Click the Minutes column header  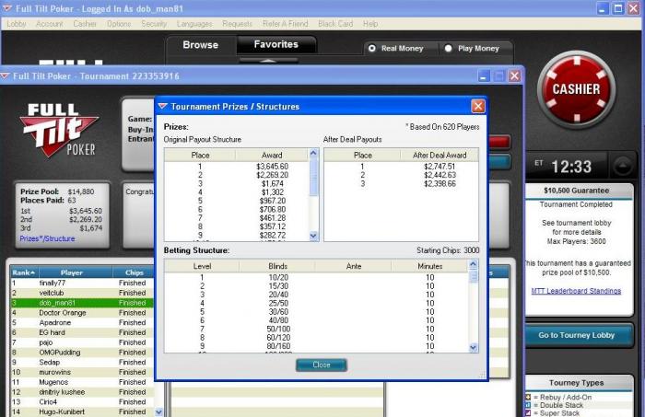pos(430,266)
